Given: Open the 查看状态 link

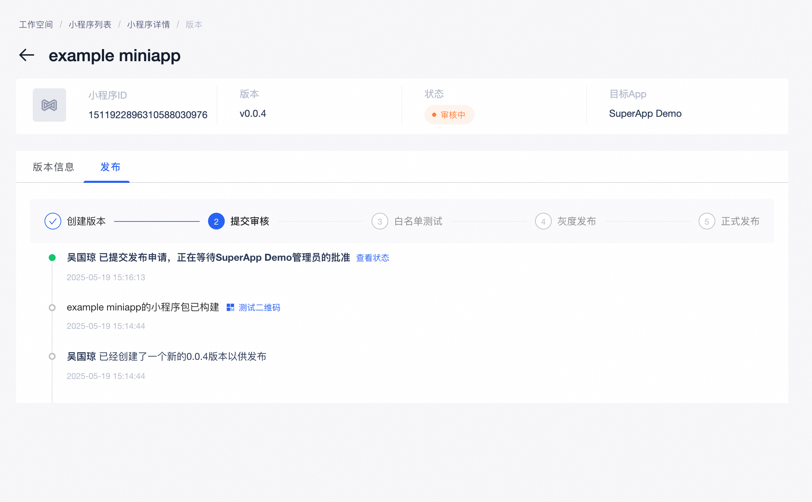Looking at the screenshot, I should 373,258.
